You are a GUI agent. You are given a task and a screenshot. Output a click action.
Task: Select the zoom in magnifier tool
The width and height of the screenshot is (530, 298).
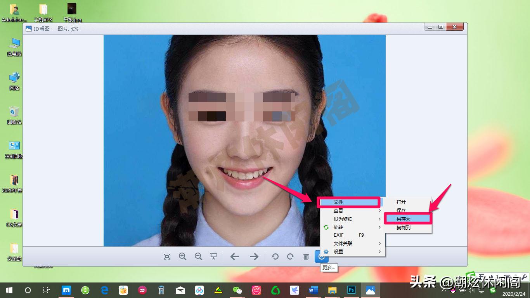(x=182, y=256)
